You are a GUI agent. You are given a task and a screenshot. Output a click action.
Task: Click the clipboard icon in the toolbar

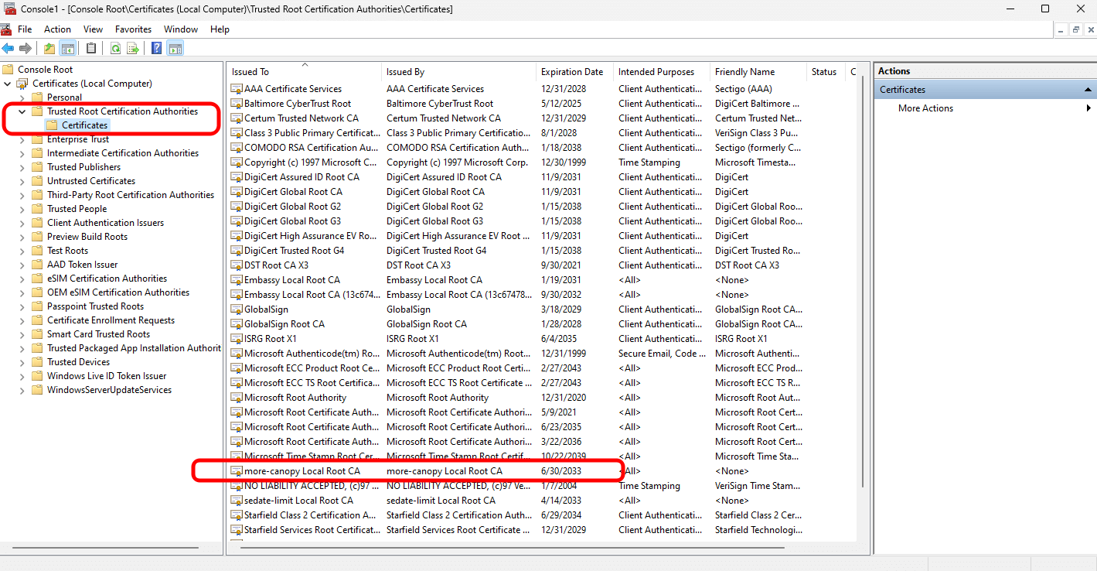pos(91,49)
